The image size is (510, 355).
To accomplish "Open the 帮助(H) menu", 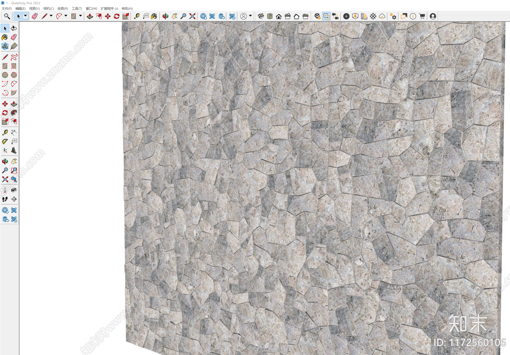I will click(x=127, y=9).
